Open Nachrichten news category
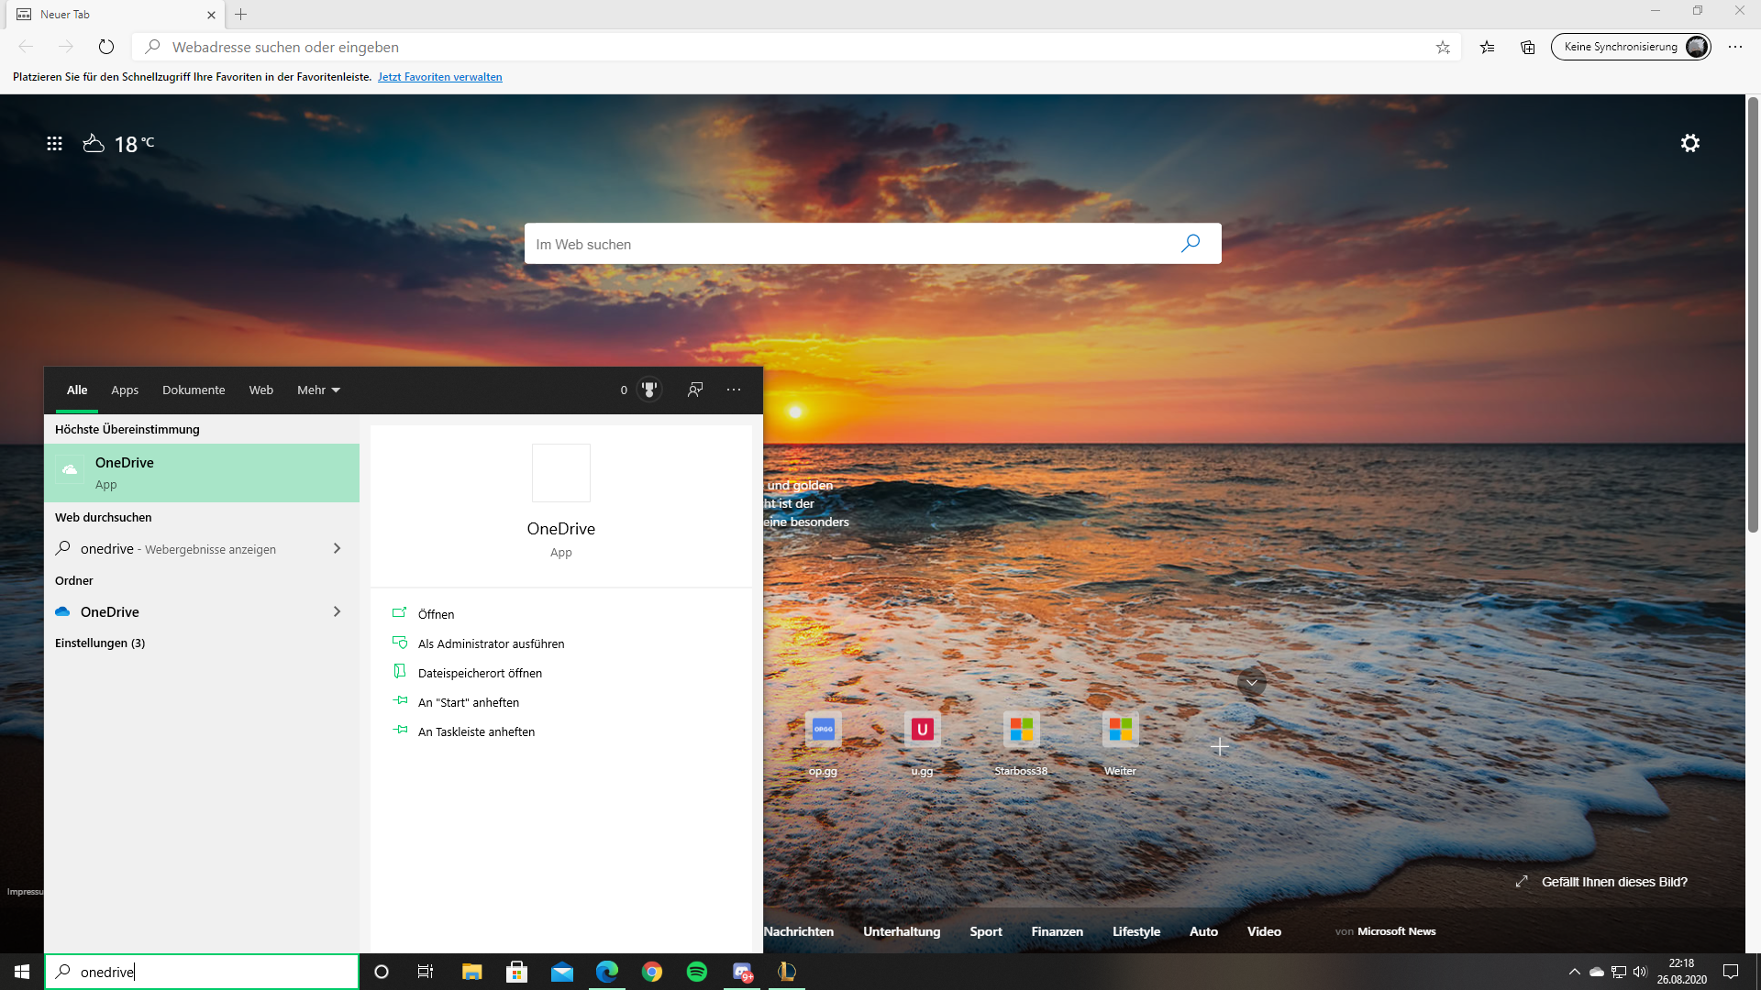1761x990 pixels. click(798, 931)
